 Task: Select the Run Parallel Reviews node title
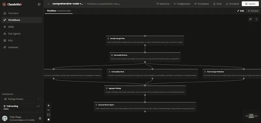point(121,55)
